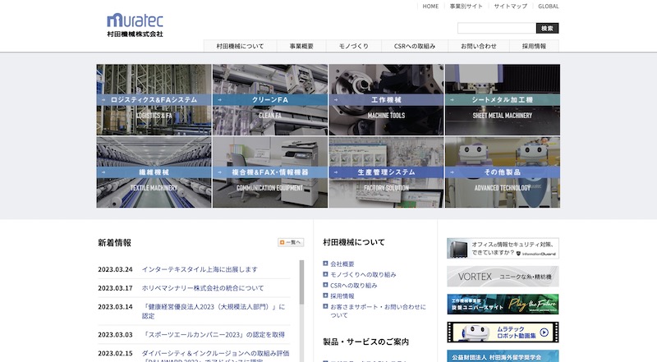
Task: Open 旋盤ユニバースサイト Play the Future banner
Action: (x=503, y=305)
